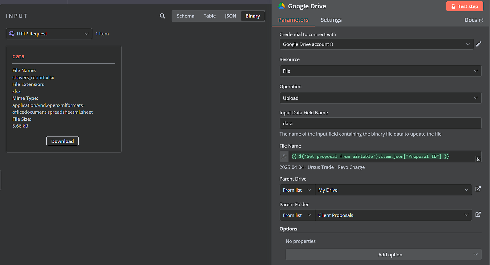Click the fx expression icon
This screenshot has height=265, width=490.
tap(284, 157)
